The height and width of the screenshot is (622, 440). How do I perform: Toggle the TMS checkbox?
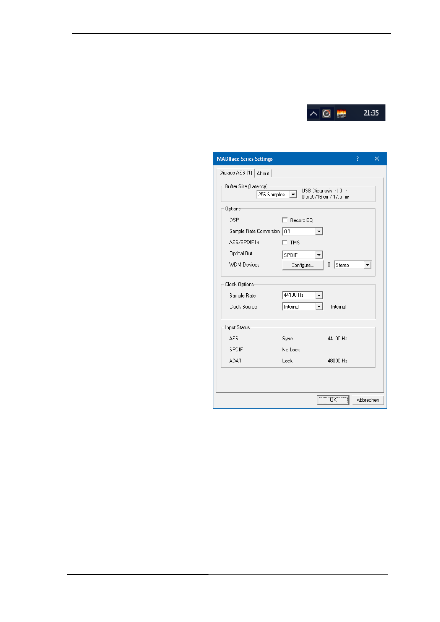pyautogui.click(x=285, y=242)
